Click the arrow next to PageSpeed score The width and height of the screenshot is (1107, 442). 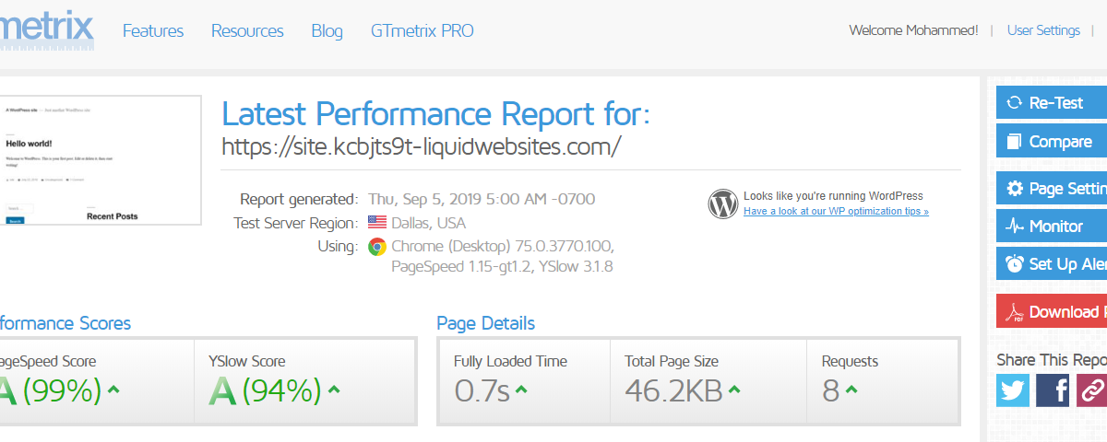[x=113, y=390]
